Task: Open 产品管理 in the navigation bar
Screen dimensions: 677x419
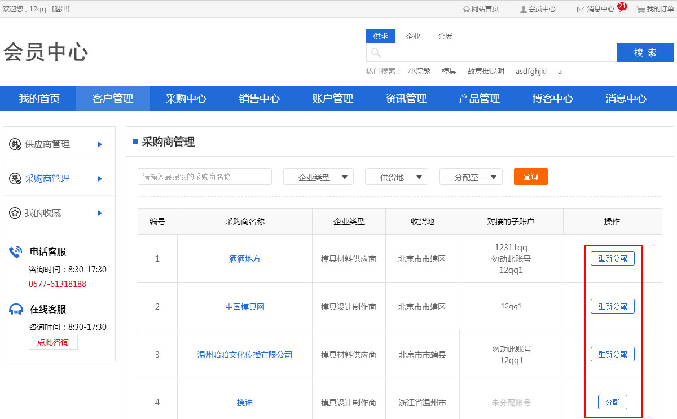Action: point(480,98)
